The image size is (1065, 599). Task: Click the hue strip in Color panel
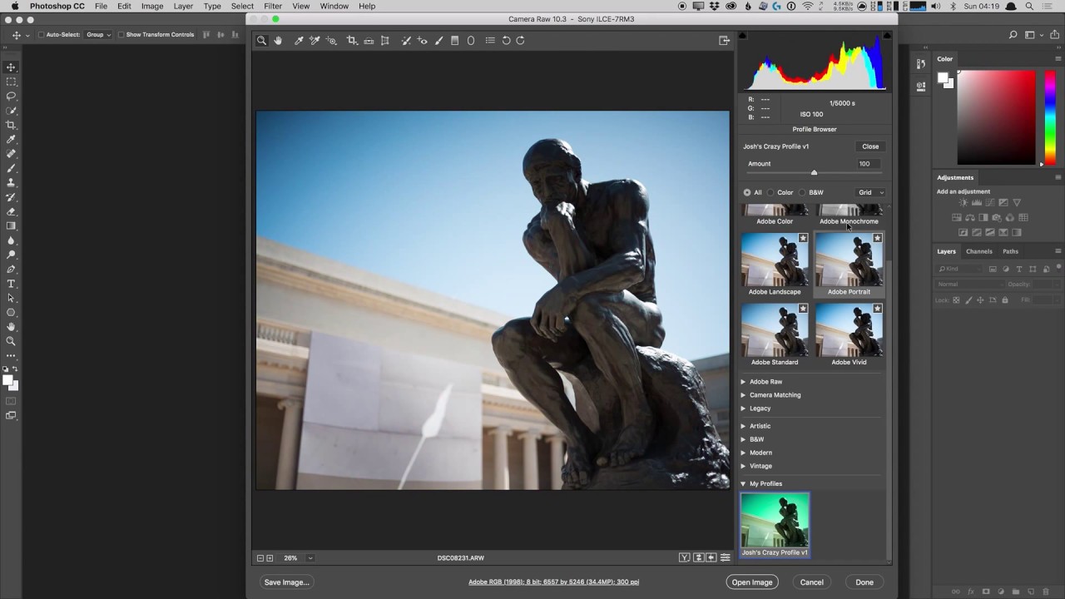(x=1050, y=116)
